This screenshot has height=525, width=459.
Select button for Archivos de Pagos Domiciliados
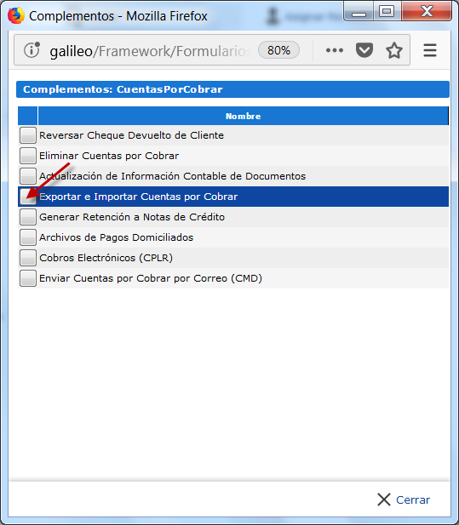[28, 237]
